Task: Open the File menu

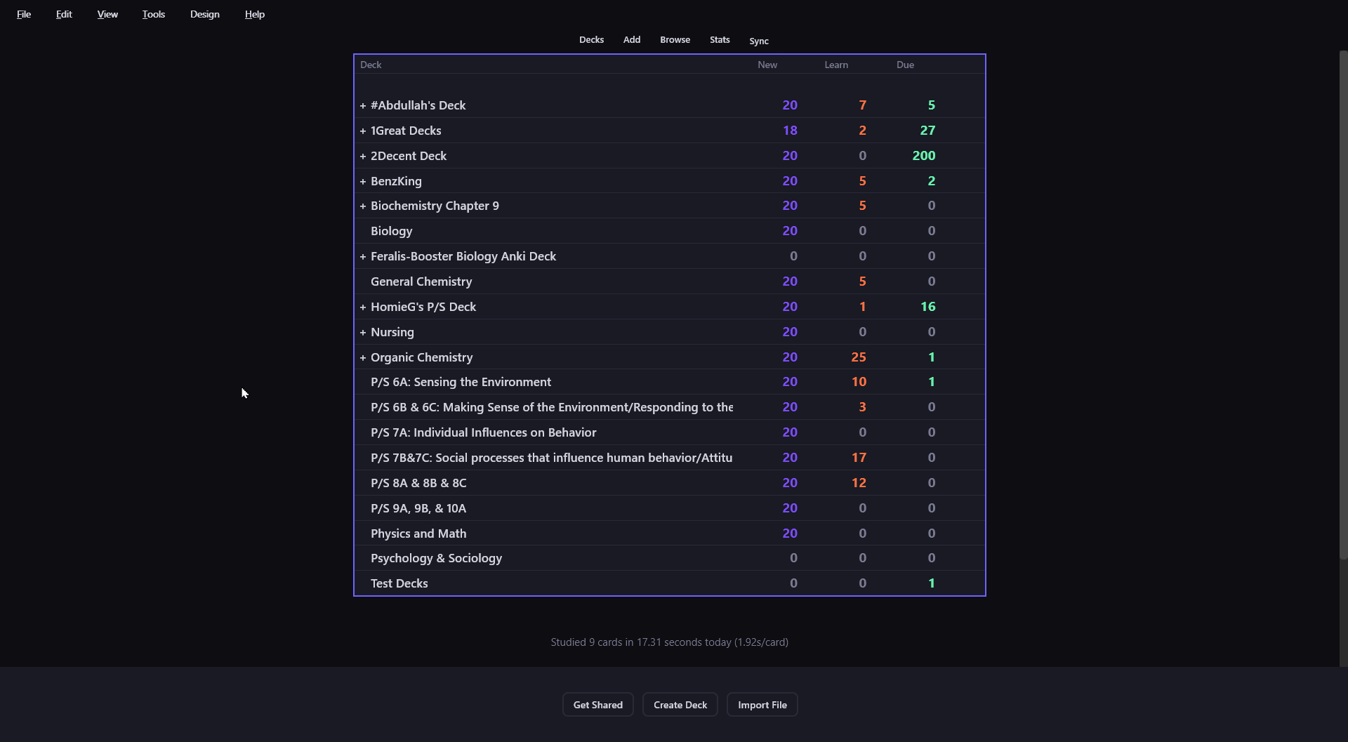Action: coord(24,14)
